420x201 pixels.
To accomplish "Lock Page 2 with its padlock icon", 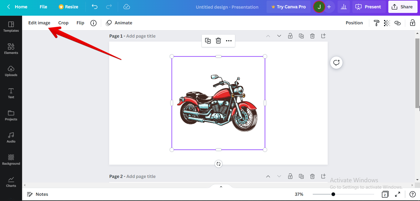I will click(290, 176).
